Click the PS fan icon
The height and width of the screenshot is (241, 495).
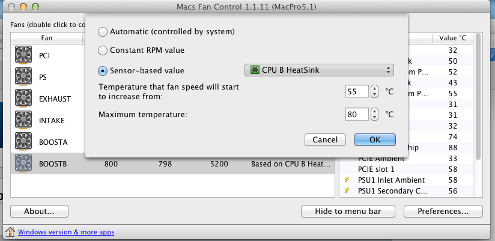point(23,77)
